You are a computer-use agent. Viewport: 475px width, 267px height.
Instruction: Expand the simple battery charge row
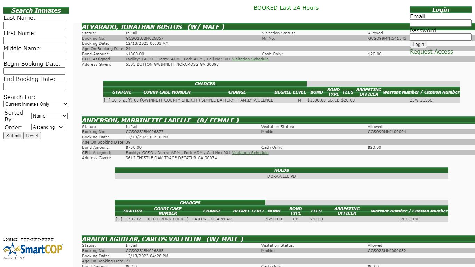107,100
